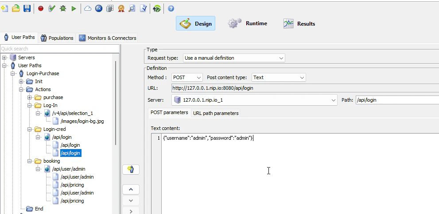The height and width of the screenshot is (214, 439).
Task: Click the Path field /api/login
Action: [x=397, y=100]
